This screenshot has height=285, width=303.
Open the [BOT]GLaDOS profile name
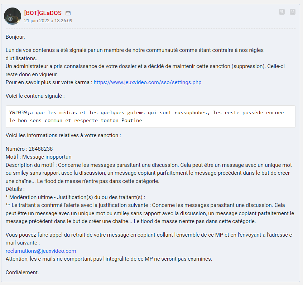coord(43,13)
